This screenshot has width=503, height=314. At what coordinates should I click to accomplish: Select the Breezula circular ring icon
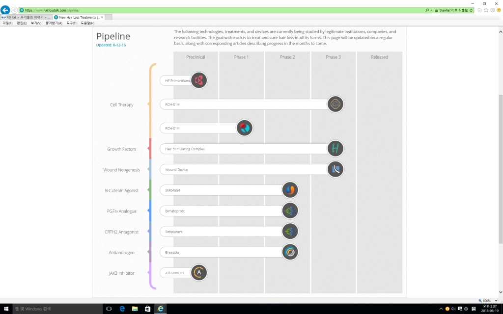coord(290,252)
